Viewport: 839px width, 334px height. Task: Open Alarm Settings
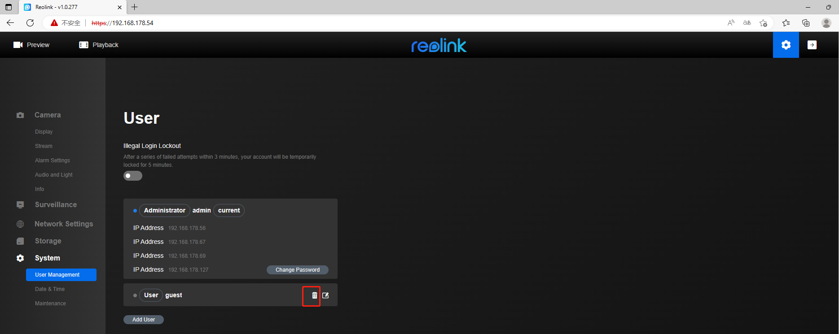pos(53,160)
